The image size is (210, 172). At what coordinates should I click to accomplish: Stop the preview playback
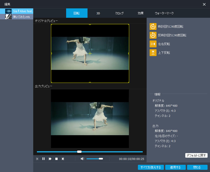pos(56,158)
